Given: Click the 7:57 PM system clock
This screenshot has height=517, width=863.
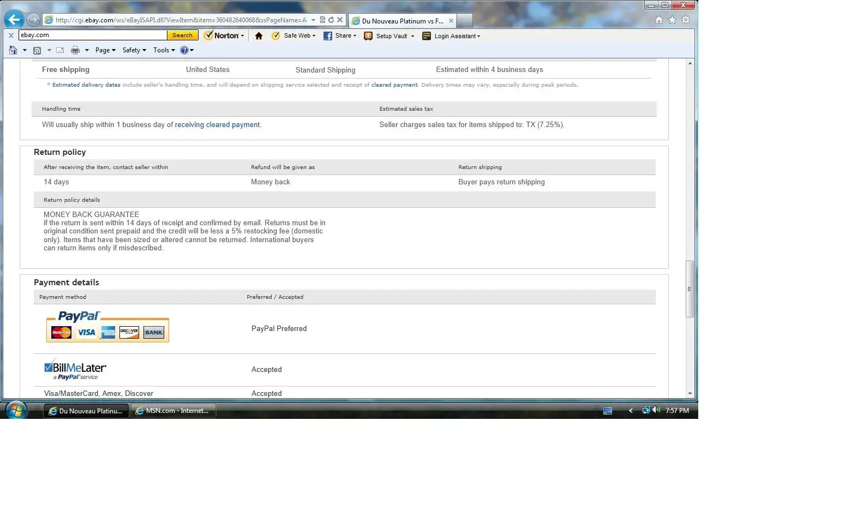Looking at the screenshot, I should (x=677, y=411).
